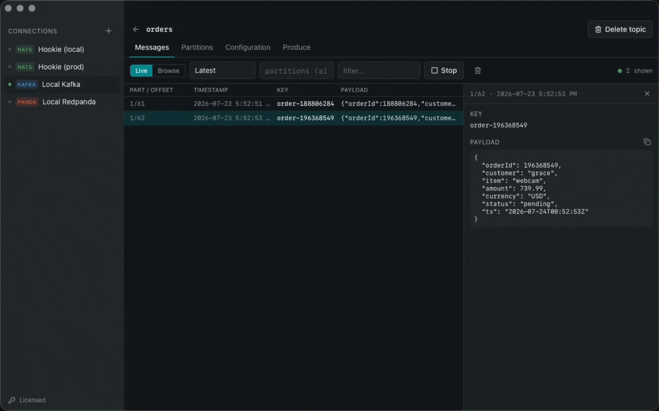
Task: Click the 2 shown status indicator
Action: tap(635, 71)
